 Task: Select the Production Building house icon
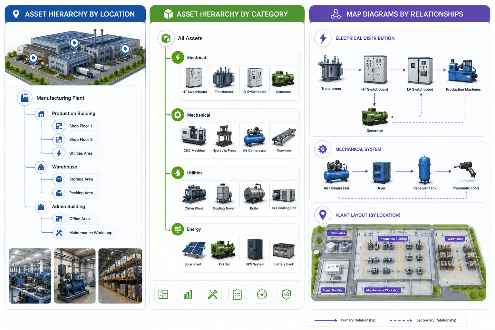point(41,114)
